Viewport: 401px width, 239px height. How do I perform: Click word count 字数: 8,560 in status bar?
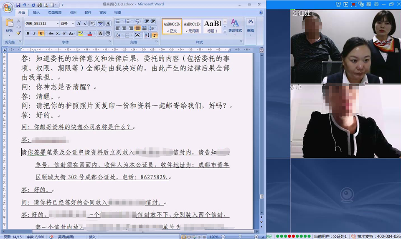point(35,237)
